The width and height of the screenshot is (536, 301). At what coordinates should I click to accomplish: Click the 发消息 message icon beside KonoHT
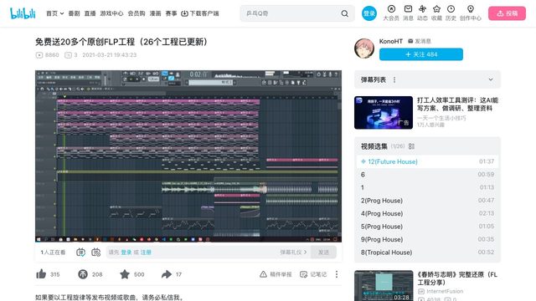pyautogui.click(x=410, y=41)
